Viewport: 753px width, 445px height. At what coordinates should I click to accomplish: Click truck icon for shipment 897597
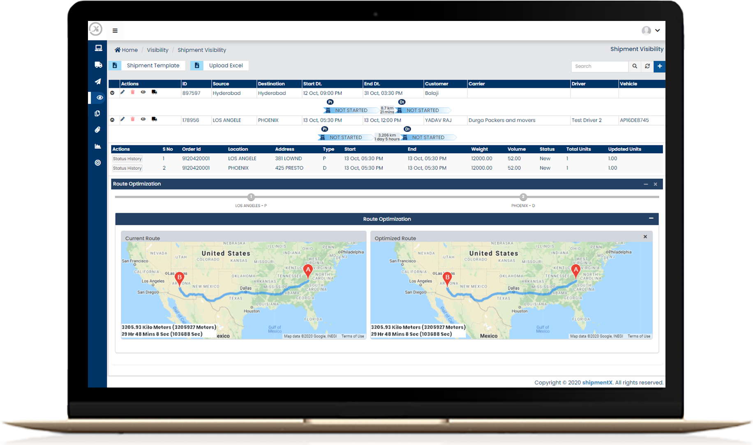(154, 92)
